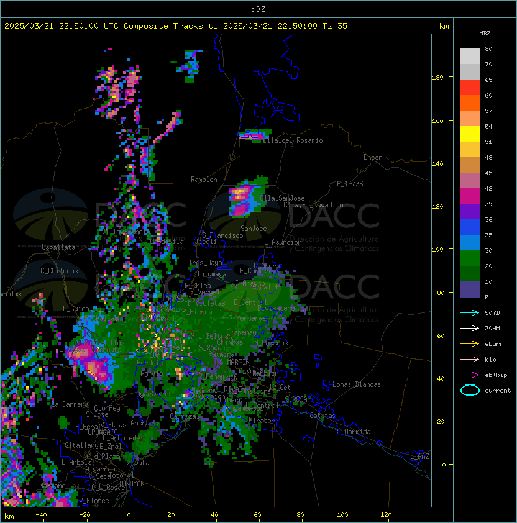Click the 20 dBZ green color swatch
Viewport: 517px width, 523px height.
coord(470,273)
